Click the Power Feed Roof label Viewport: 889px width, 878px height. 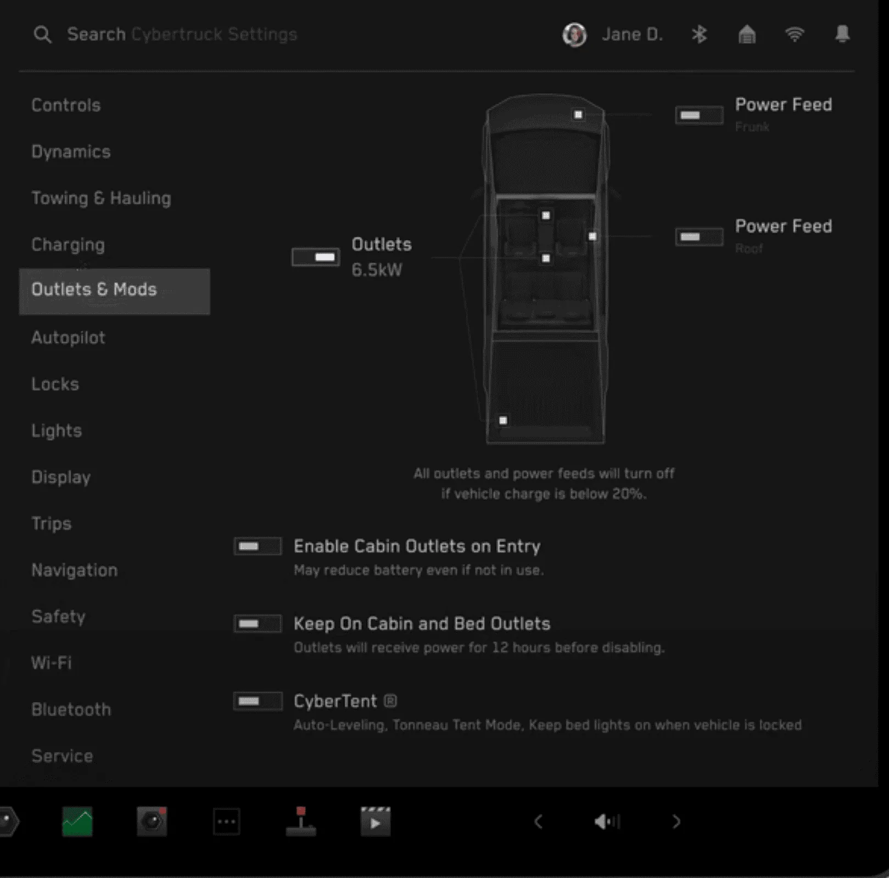784,236
